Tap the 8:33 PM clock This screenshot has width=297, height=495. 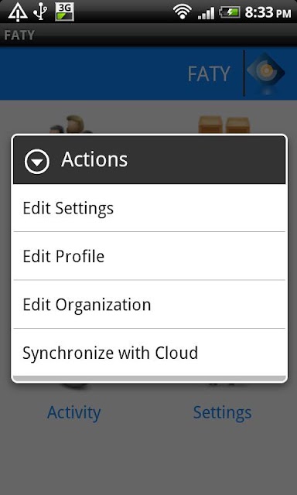pos(268,12)
